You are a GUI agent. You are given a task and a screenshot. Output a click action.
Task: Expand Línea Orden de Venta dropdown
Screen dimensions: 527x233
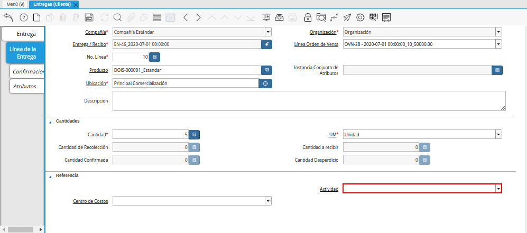point(498,44)
